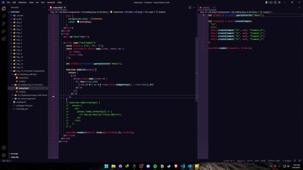
Task: Toggle the bottom panel layout icon
Action: coord(271,2)
